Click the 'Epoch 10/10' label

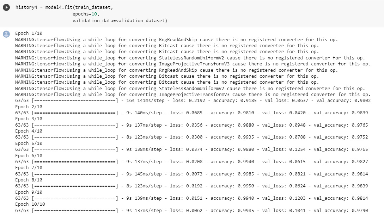click(x=30, y=204)
